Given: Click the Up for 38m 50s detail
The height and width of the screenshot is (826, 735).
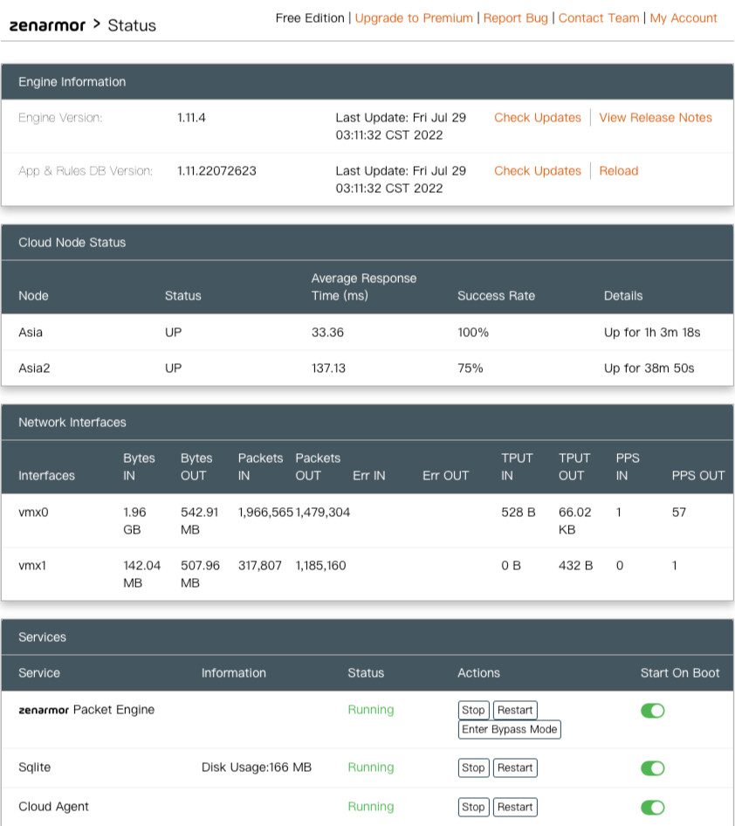Looking at the screenshot, I should (649, 368).
